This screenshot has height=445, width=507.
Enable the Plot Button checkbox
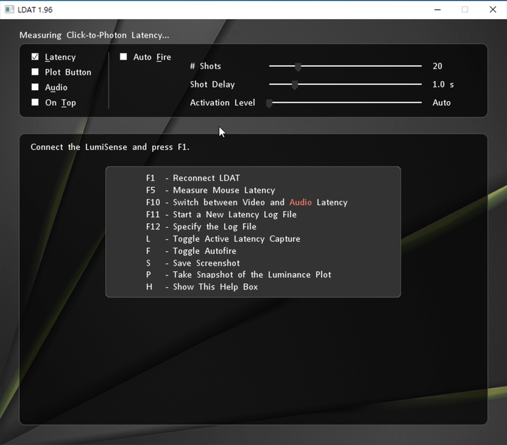coord(35,72)
